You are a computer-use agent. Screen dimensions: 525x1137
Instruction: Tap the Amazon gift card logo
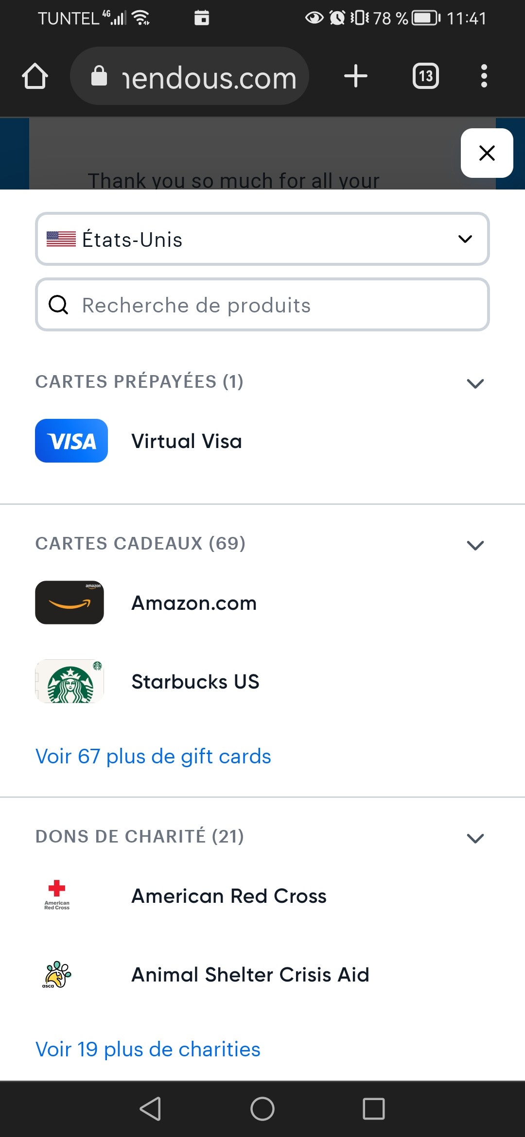click(x=70, y=603)
